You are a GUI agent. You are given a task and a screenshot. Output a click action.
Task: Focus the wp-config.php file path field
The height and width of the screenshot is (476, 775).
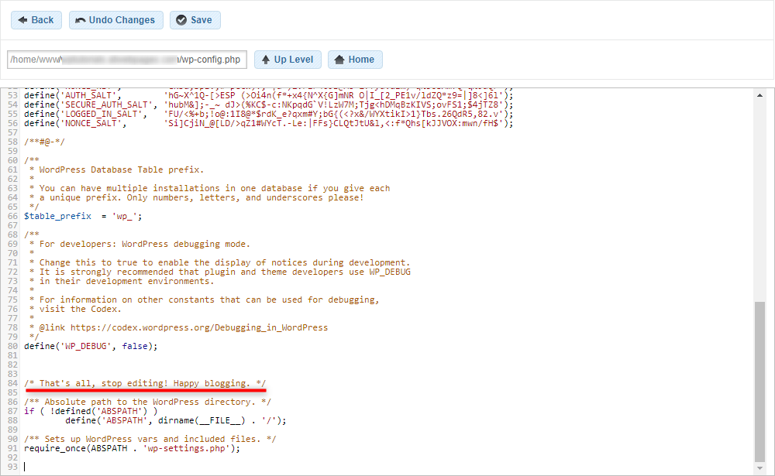coord(126,60)
